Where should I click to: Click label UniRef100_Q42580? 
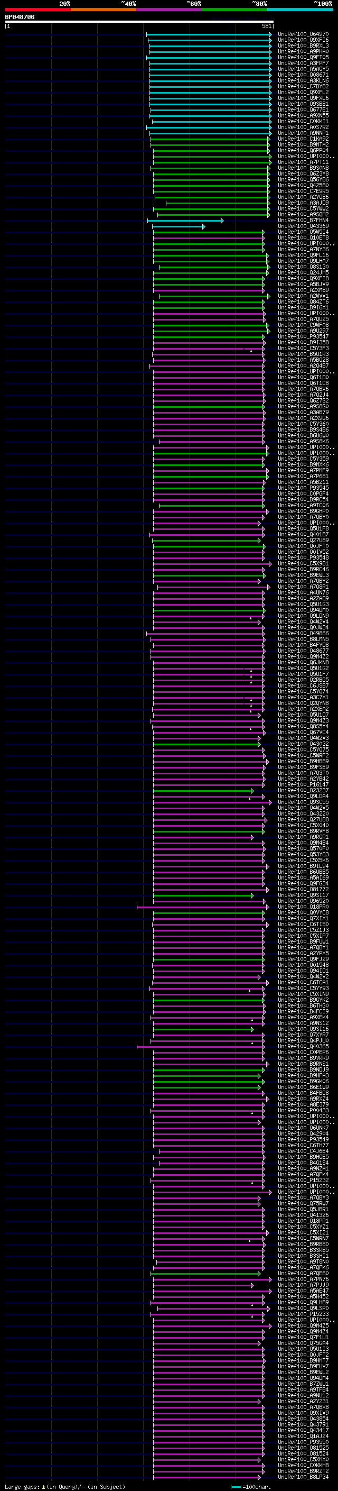(x=303, y=185)
